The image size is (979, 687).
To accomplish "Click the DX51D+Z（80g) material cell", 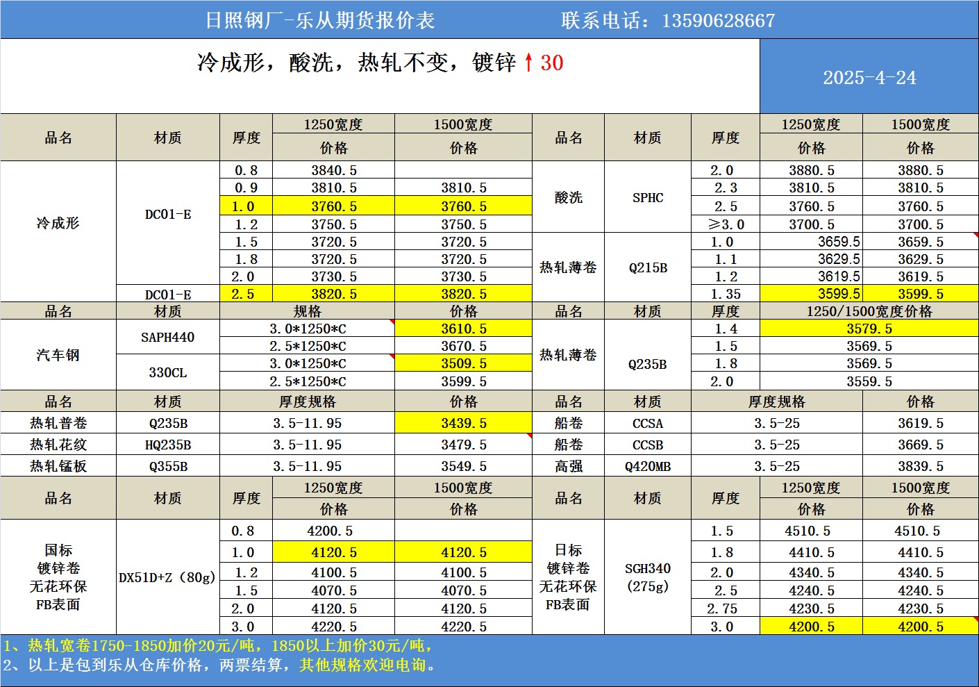I will pos(168,577).
